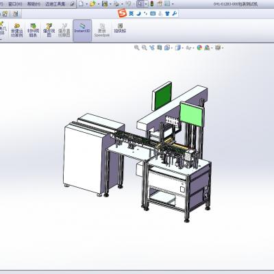This screenshot has height=274, width=274.
Task: Click the 爆炸视图 (Exploded View) button
Action: (x=49, y=30)
